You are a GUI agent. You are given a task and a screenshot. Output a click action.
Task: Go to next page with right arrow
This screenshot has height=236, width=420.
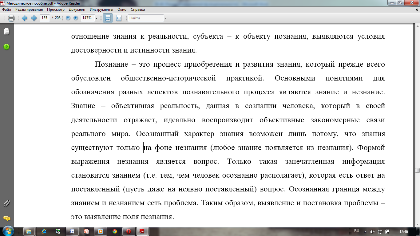[x=34, y=18]
